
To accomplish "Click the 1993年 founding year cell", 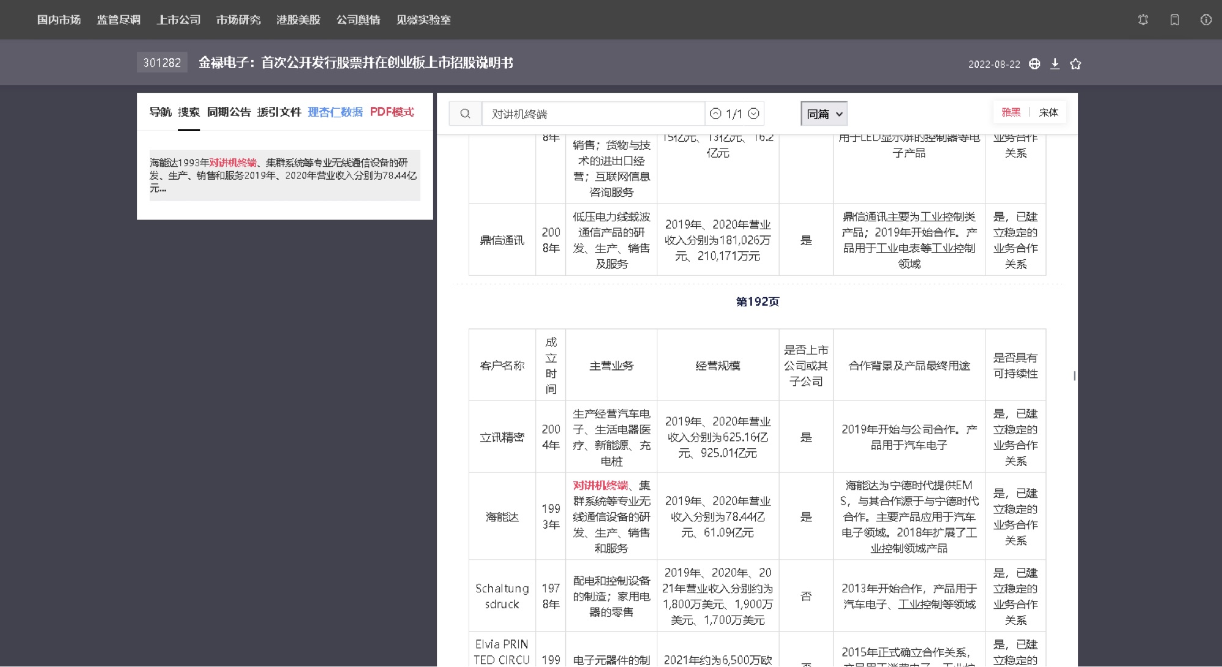I will [551, 517].
